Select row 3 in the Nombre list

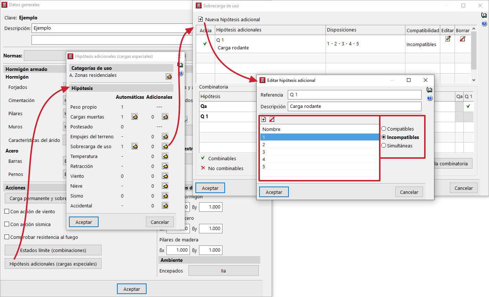pyautogui.click(x=319, y=152)
